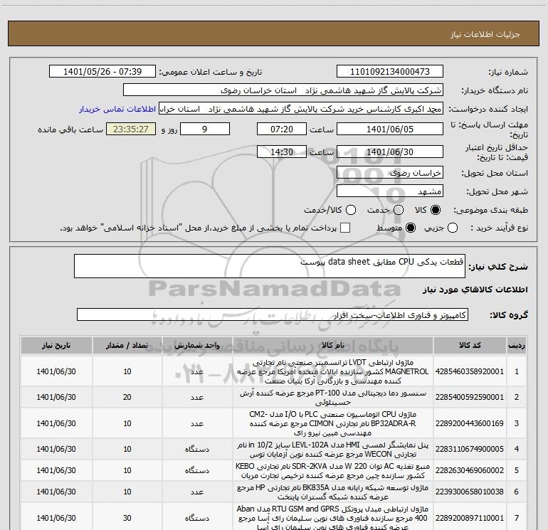Toggle the treasury bonds payment checkbox

click(x=346, y=228)
